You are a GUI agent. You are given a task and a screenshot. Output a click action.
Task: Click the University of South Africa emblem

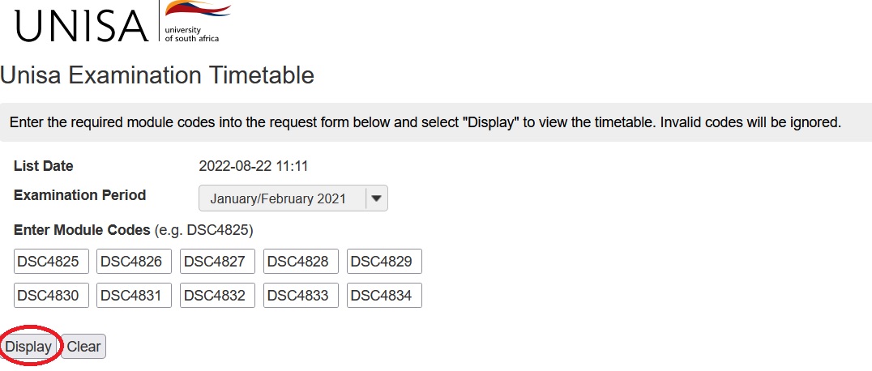197,21
